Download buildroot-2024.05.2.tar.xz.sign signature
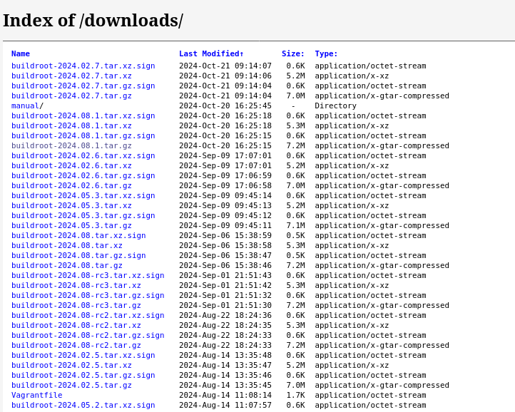 tap(83, 405)
